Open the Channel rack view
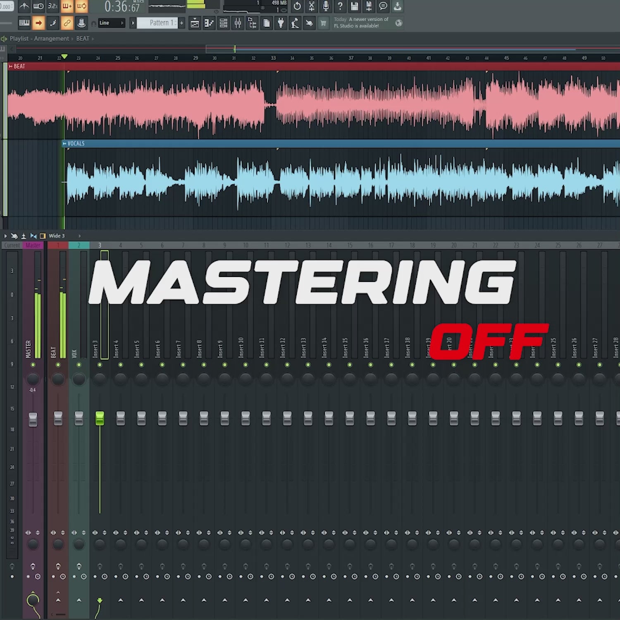This screenshot has width=620, height=620. pyautogui.click(x=223, y=23)
